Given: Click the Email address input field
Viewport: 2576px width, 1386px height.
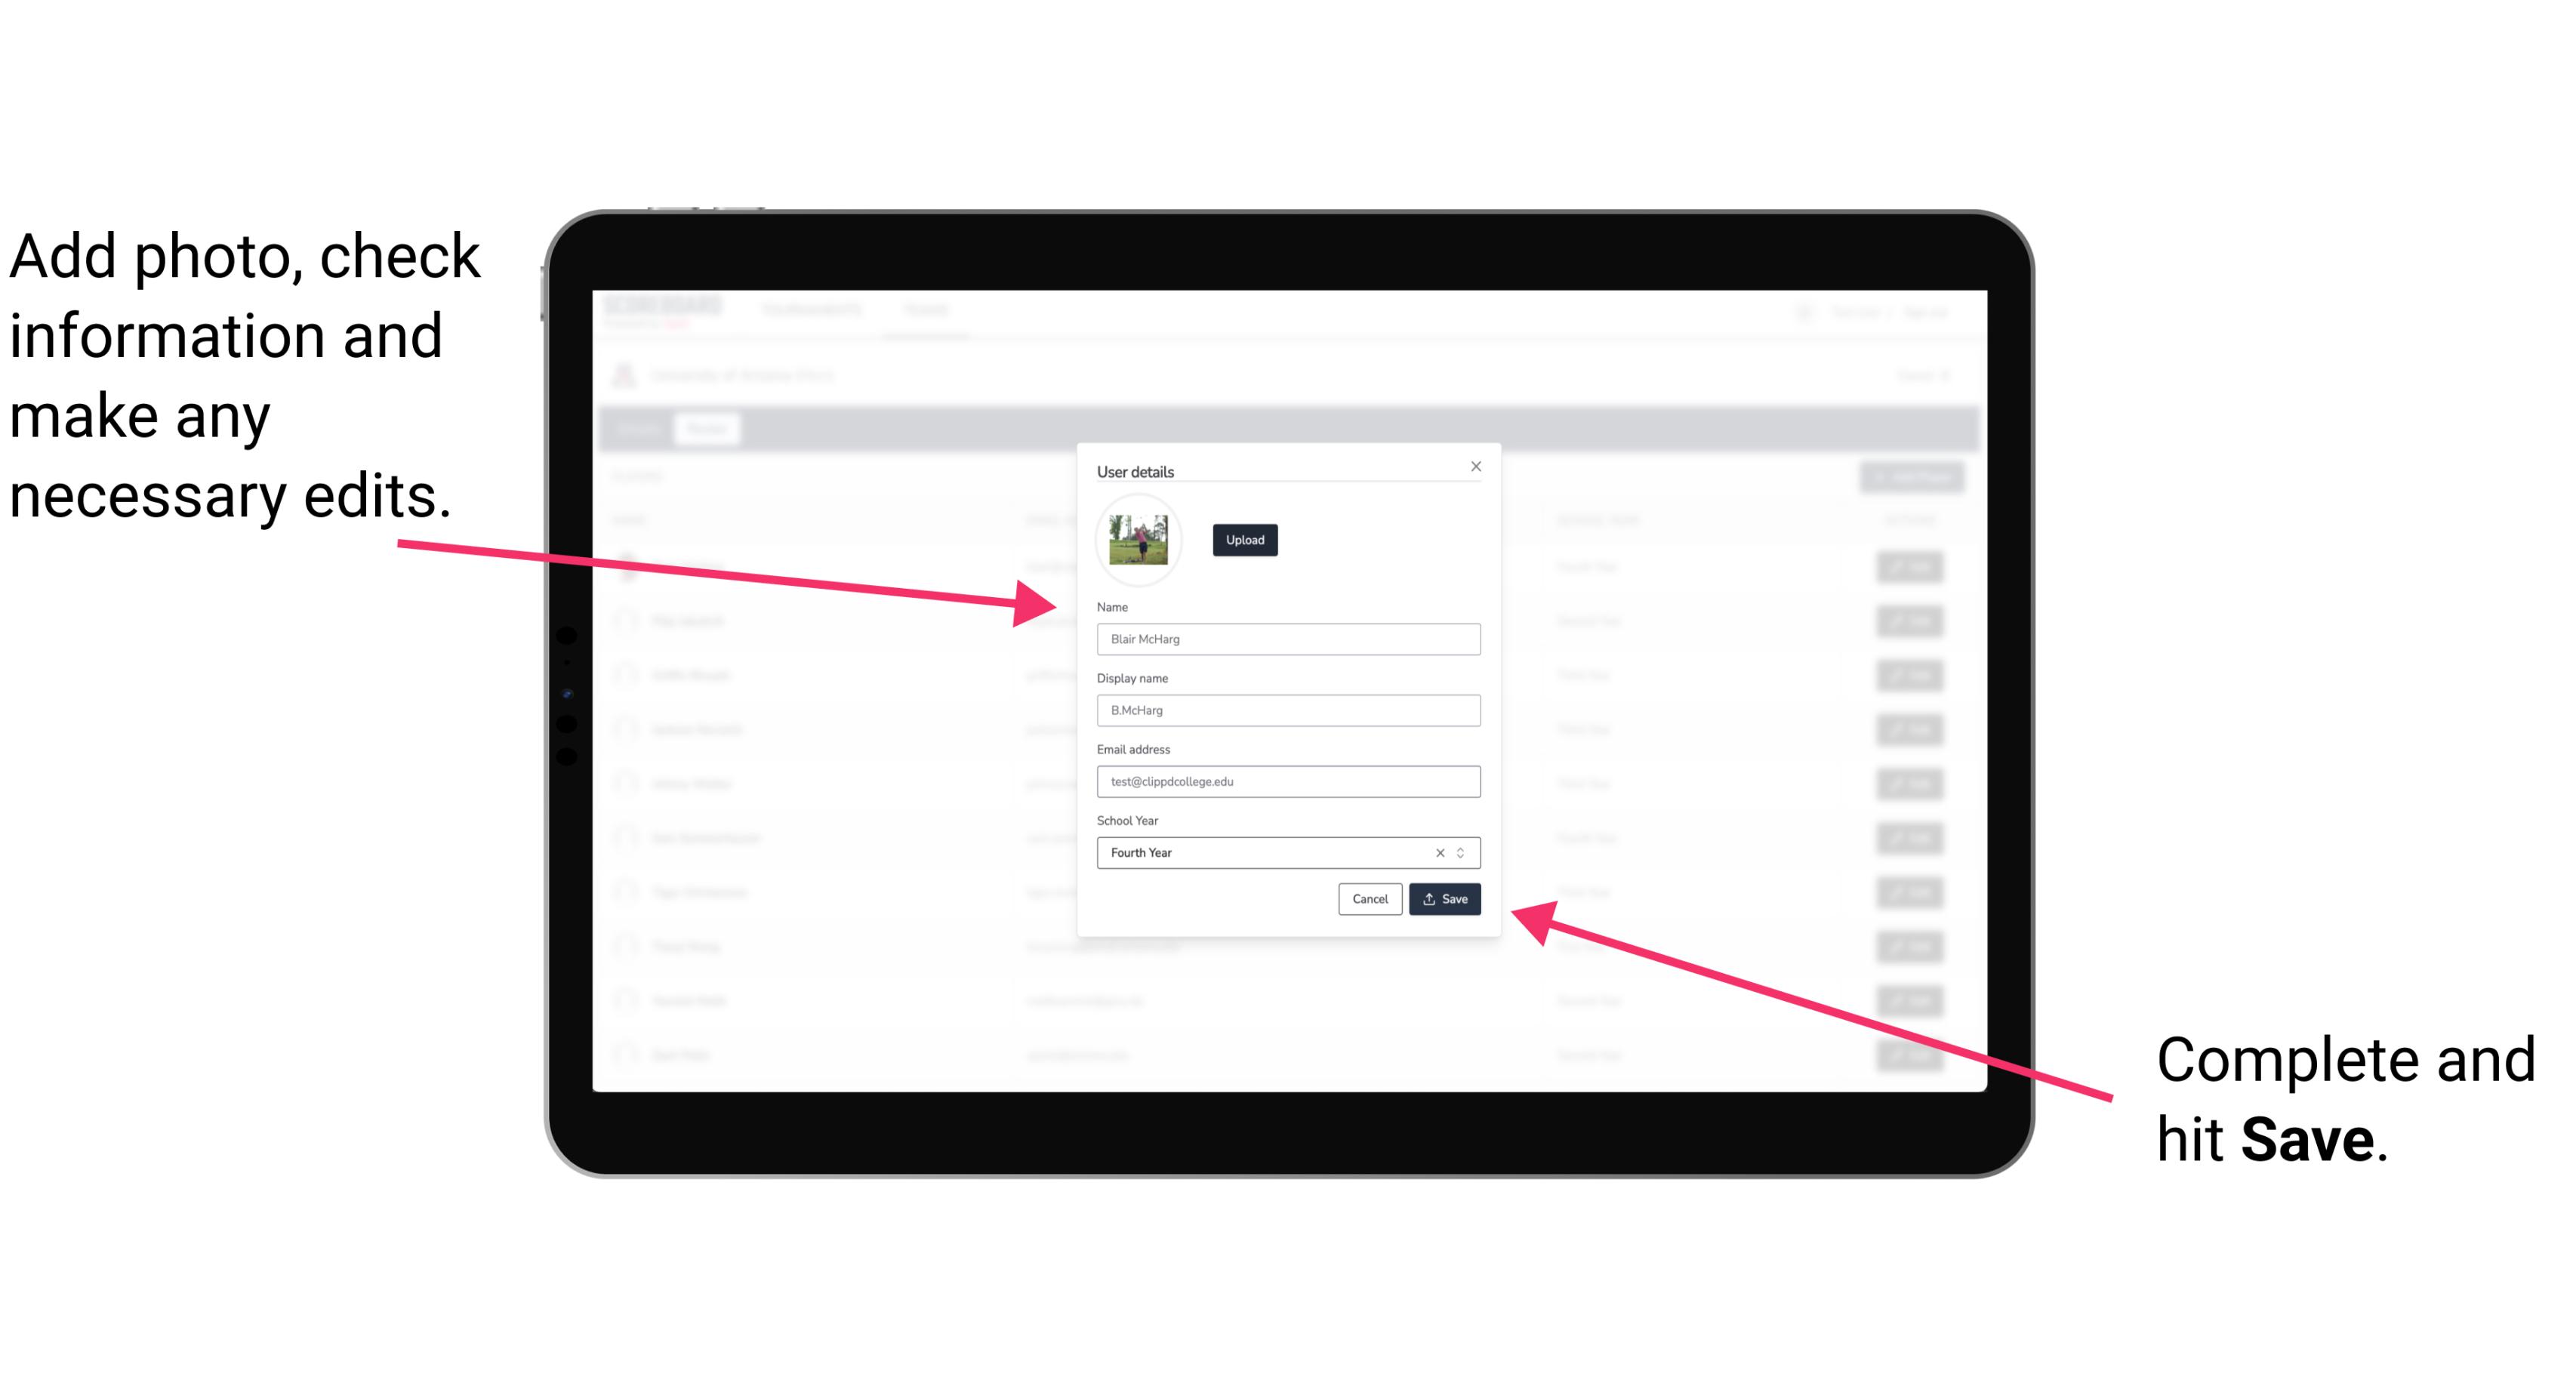Looking at the screenshot, I should tap(1287, 782).
